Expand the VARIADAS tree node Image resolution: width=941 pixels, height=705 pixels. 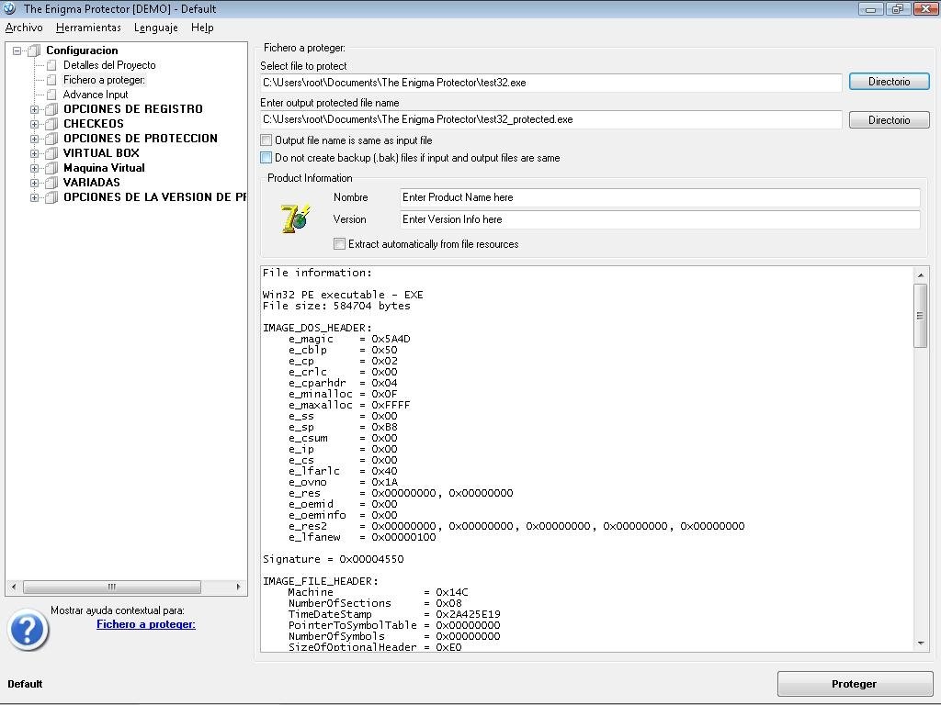click(34, 183)
